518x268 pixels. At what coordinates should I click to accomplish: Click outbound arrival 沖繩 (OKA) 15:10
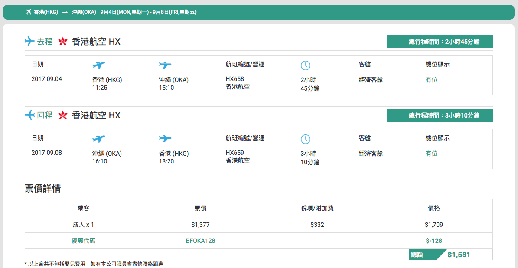point(174,84)
